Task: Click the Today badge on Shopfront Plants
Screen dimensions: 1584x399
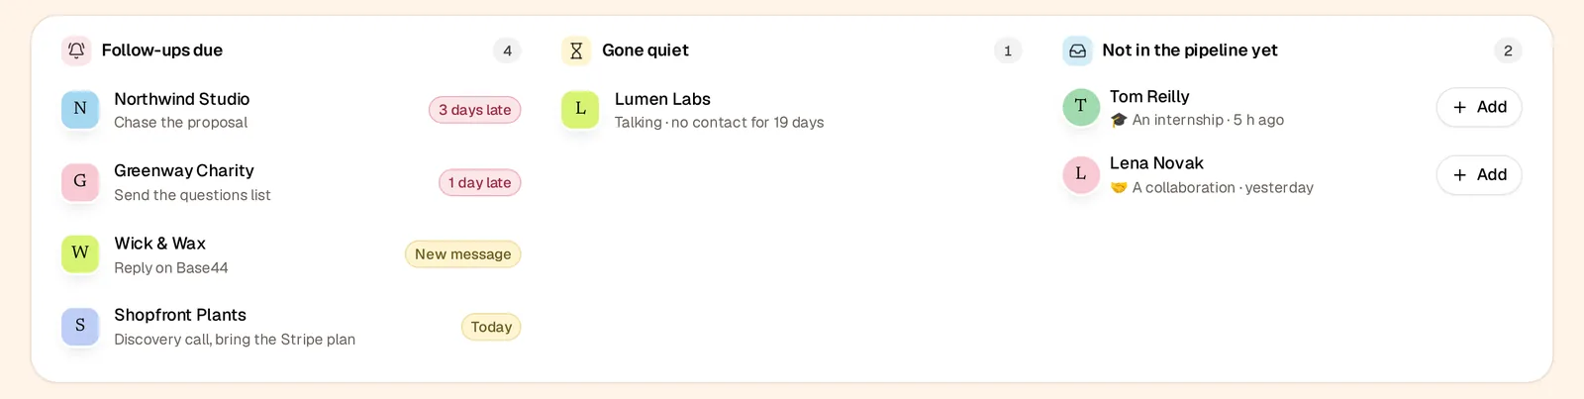Action: (x=491, y=327)
